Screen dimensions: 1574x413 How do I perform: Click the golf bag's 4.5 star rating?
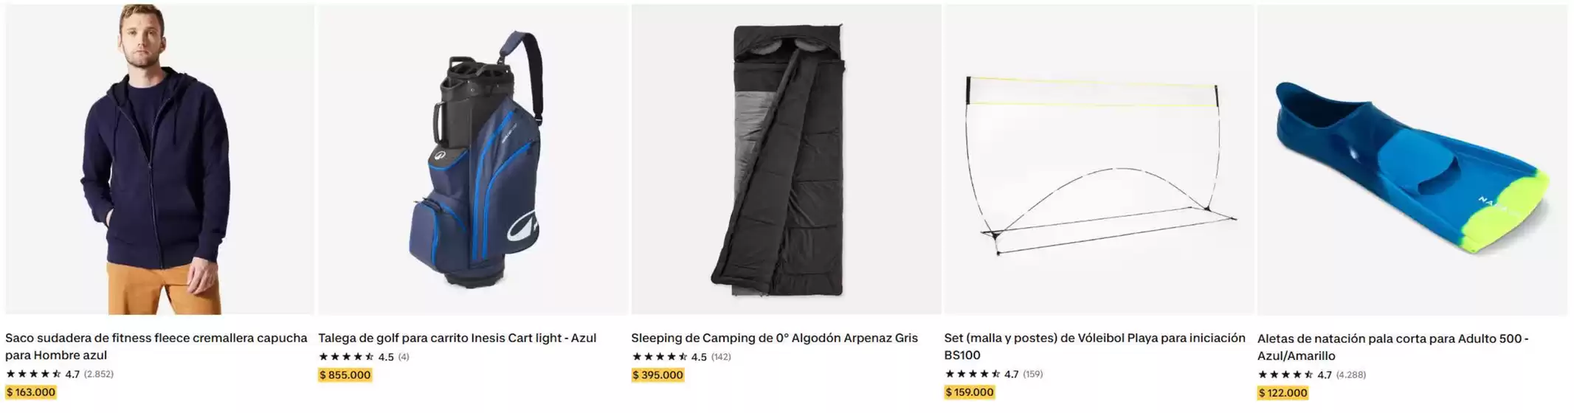coord(356,357)
